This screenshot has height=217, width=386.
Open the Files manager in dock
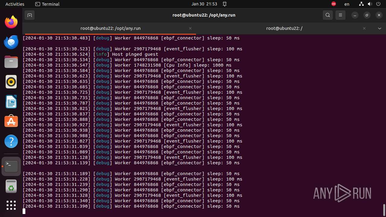click(x=11, y=62)
